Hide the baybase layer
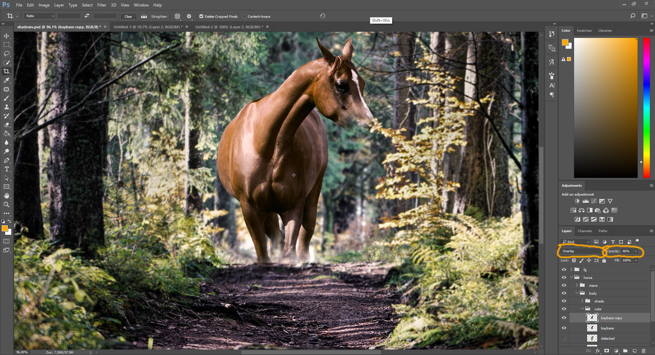Screen dimensions: 655x355 [564, 328]
